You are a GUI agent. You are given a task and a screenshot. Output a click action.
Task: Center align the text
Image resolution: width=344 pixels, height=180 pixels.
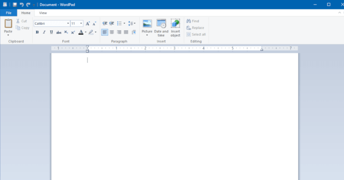112,32
